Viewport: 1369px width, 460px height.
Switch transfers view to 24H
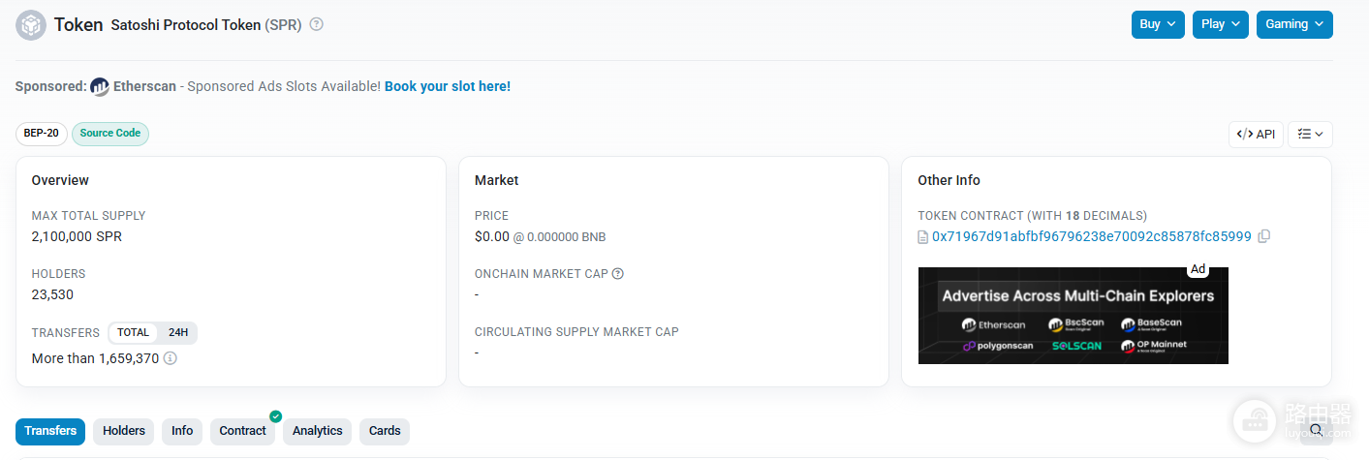pyautogui.click(x=178, y=332)
